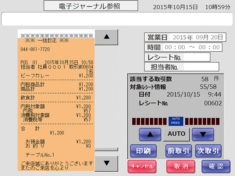Click the 消費税等 ¥57 line

57,120
